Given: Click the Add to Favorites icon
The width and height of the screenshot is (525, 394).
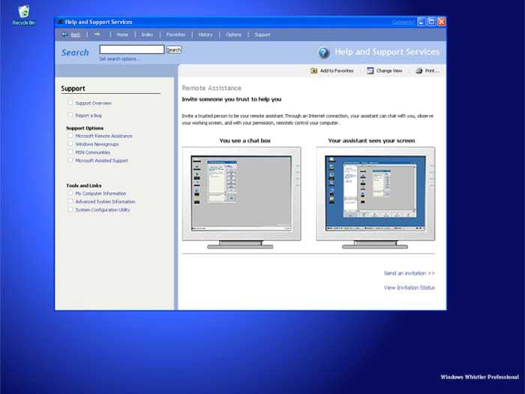Looking at the screenshot, I should (x=313, y=71).
